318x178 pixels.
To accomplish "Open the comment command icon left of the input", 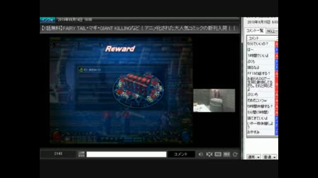I will tap(81, 154).
